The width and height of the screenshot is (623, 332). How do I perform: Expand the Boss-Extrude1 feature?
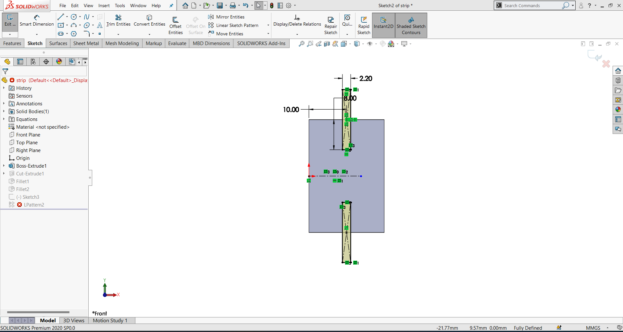[4, 166]
